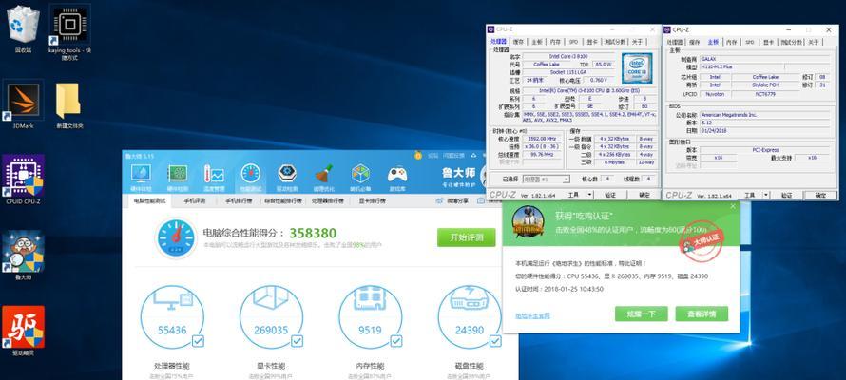Viewport: 846px width, 380px height.
Task: Click the orange medal icon in Ludashi title bar
Action: (418, 155)
